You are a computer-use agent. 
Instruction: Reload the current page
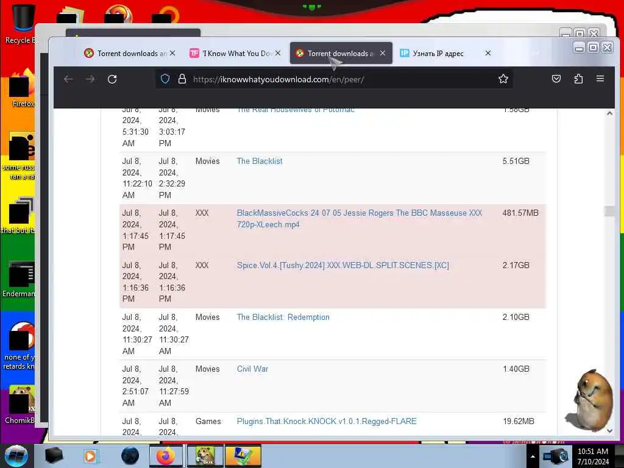[x=112, y=79]
